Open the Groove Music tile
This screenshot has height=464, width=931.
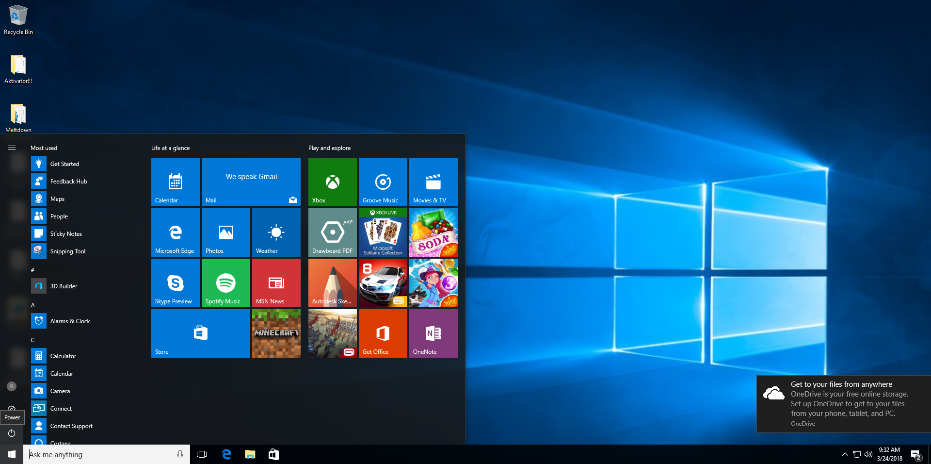pyautogui.click(x=383, y=182)
